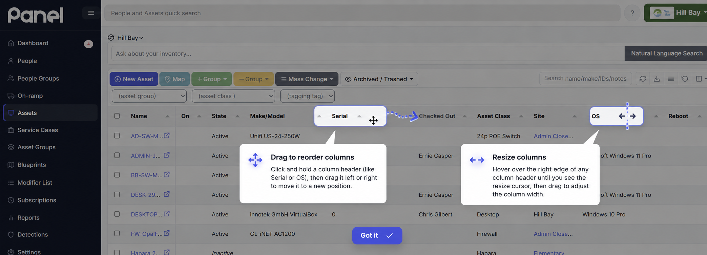Image resolution: width=707 pixels, height=255 pixels.
Task: Expand the green add Group dropdown
Action: click(x=212, y=79)
